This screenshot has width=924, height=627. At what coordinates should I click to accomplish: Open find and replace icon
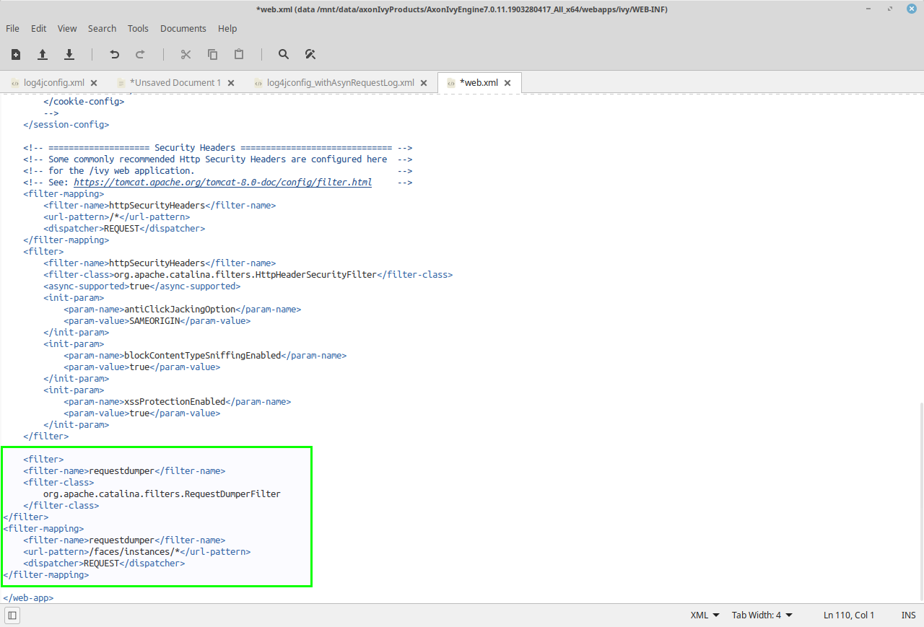pos(310,54)
